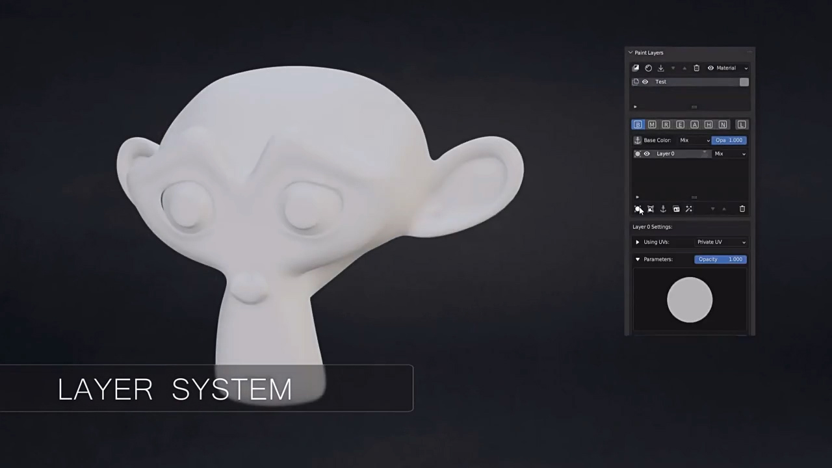
Task: Switch to the N channel tab
Action: tap(723, 125)
